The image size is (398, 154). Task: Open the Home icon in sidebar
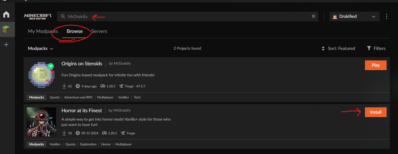(6, 15)
